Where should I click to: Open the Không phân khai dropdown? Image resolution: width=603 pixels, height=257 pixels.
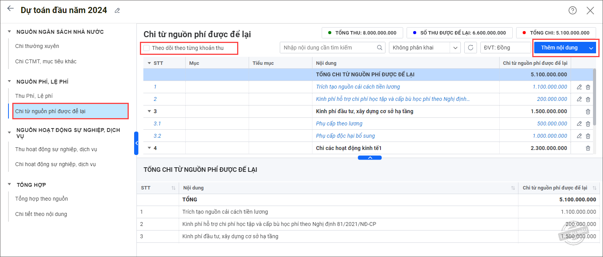455,48
